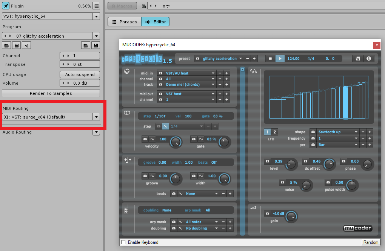Click MIDI learn icon for midi in
Image resolution: width=385 pixels, height=251 pixels.
pyautogui.click(x=160, y=73)
